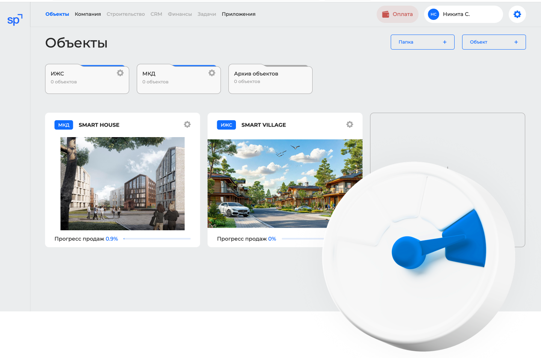Image resolution: width=541 pixels, height=358 pixels.
Task: Click the ИЖС badge on SMART VILLAGE
Action: coord(227,125)
